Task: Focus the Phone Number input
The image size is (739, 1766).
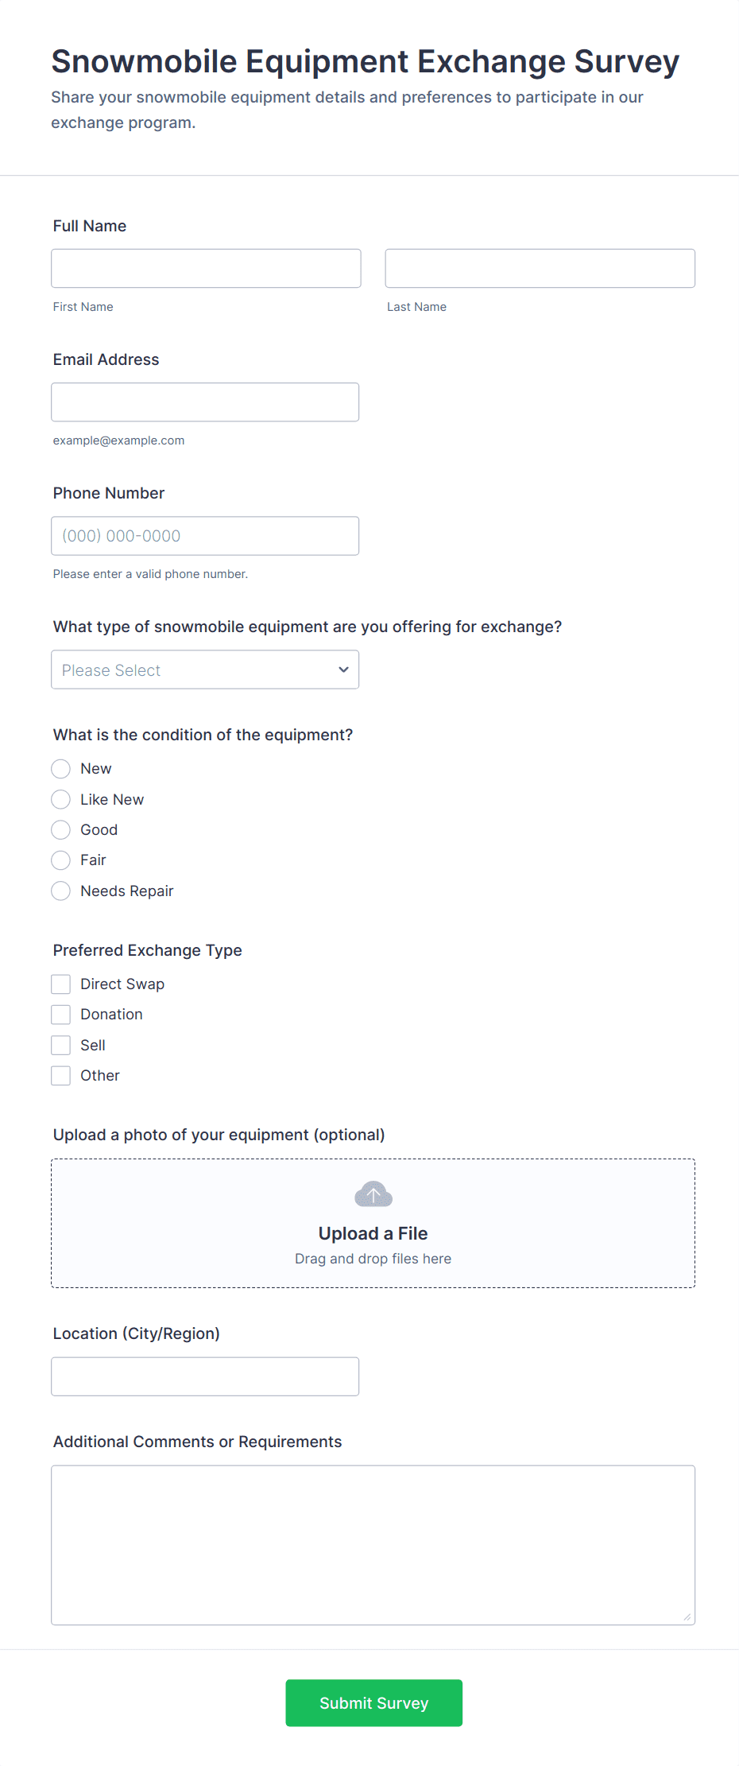Action: (x=205, y=536)
